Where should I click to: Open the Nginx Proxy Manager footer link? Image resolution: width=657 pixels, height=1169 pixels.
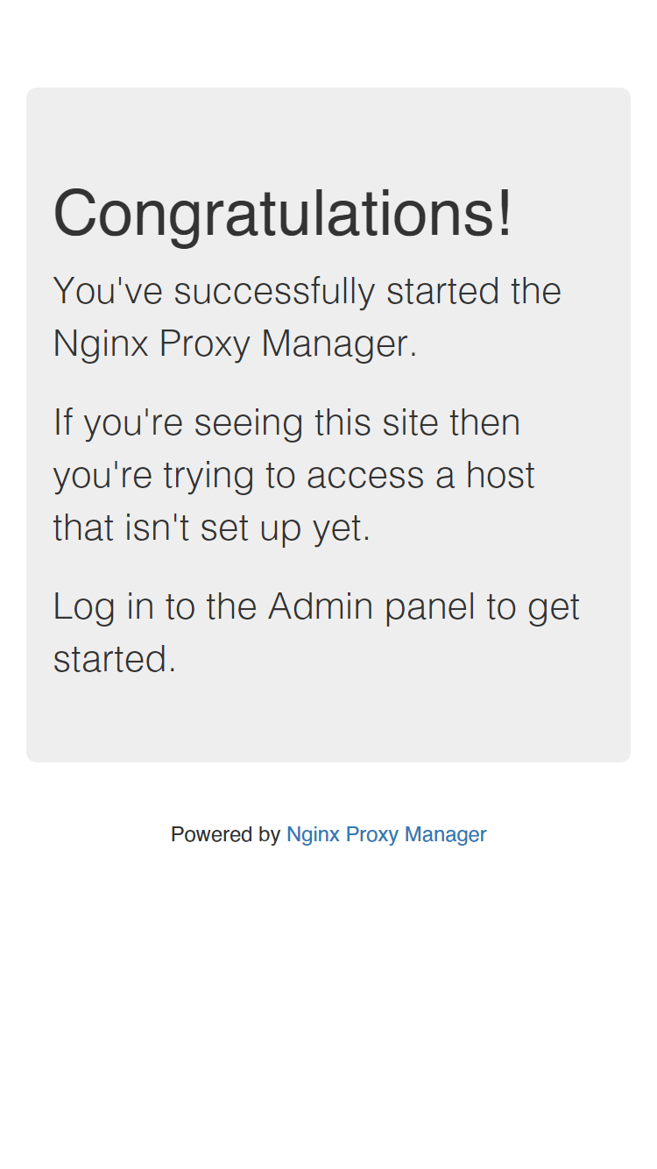pos(386,834)
